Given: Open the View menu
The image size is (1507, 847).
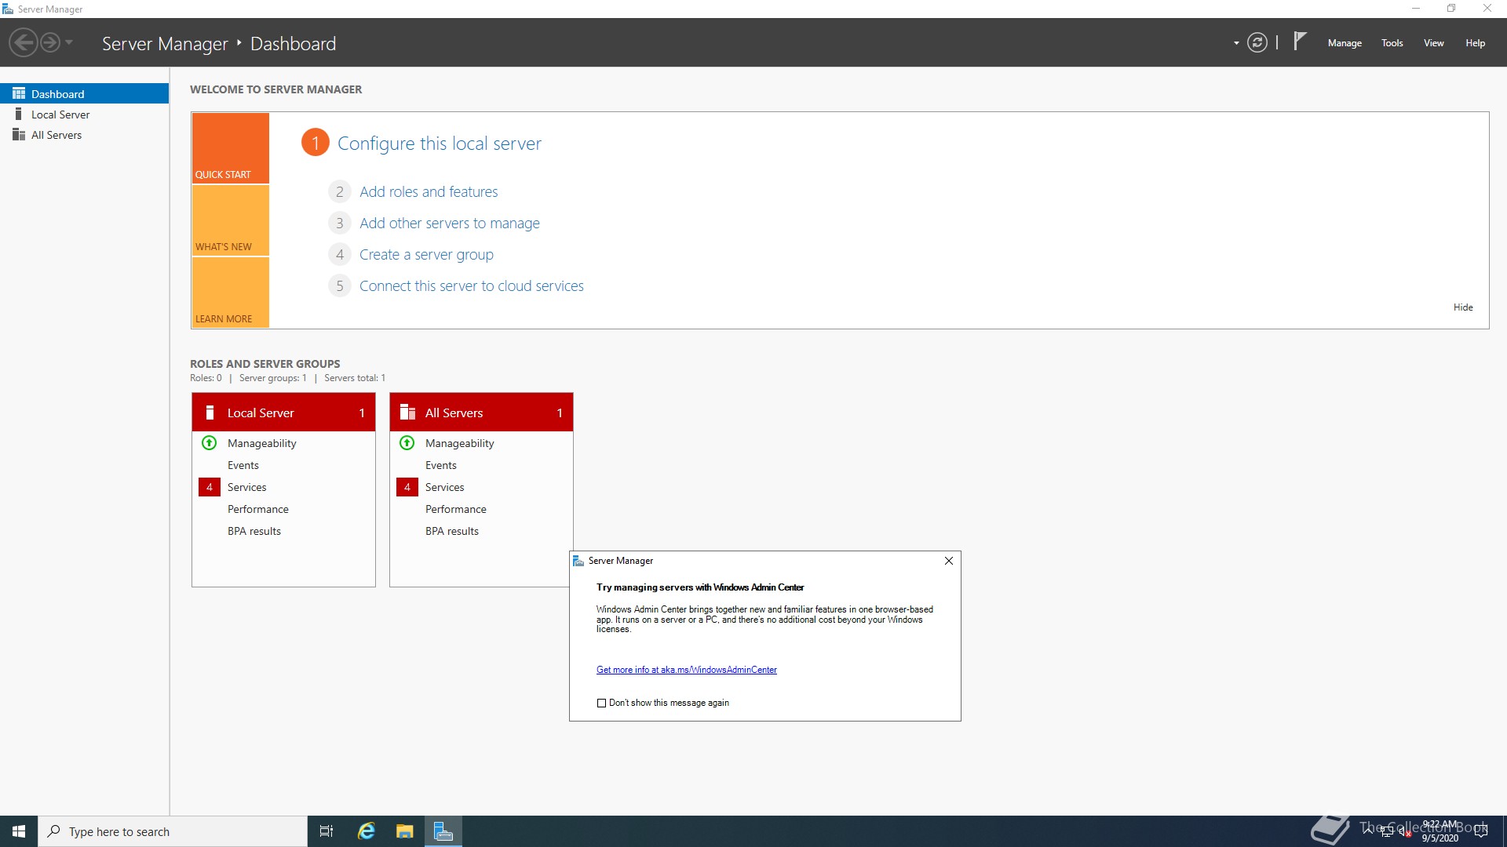Looking at the screenshot, I should pos(1434,43).
